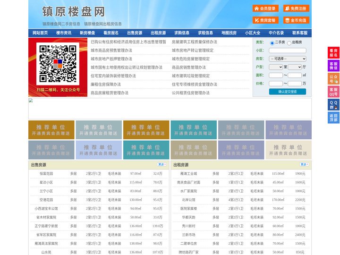The image size is (340, 255).
Task: Open the 华都天韵 rental listing
Action: [x=188, y=217]
